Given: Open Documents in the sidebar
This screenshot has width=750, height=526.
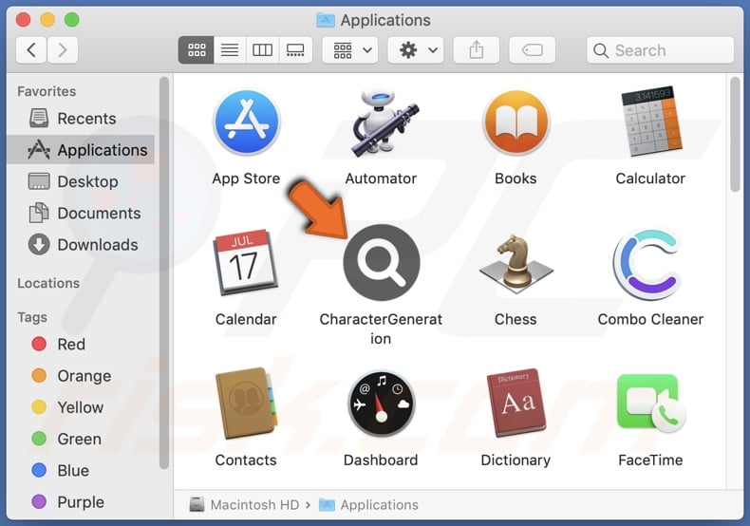Looking at the screenshot, I should (x=81, y=213).
